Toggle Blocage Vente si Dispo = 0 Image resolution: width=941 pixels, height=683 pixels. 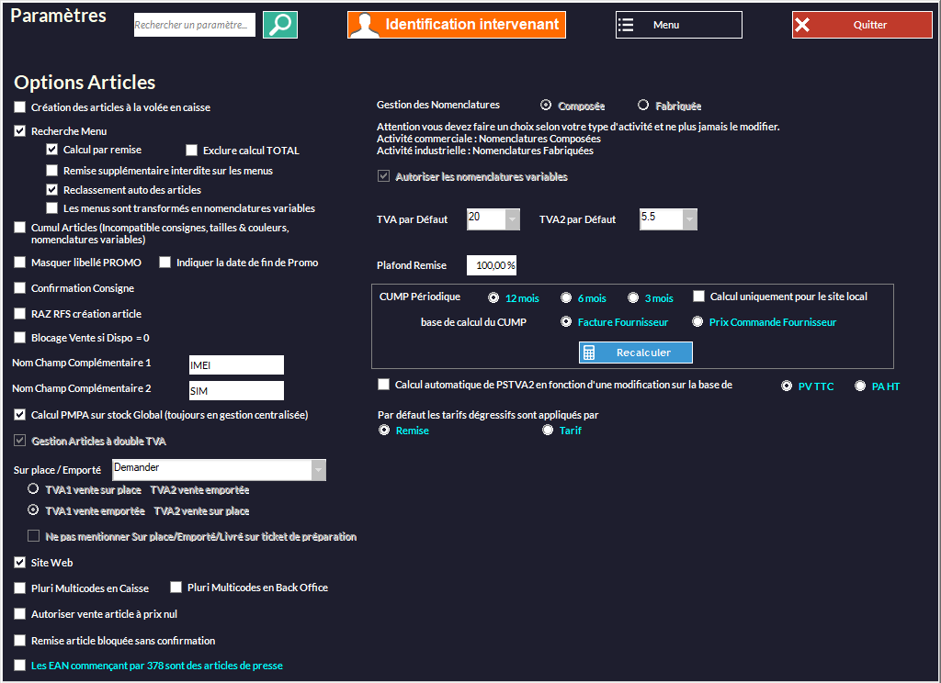point(20,338)
